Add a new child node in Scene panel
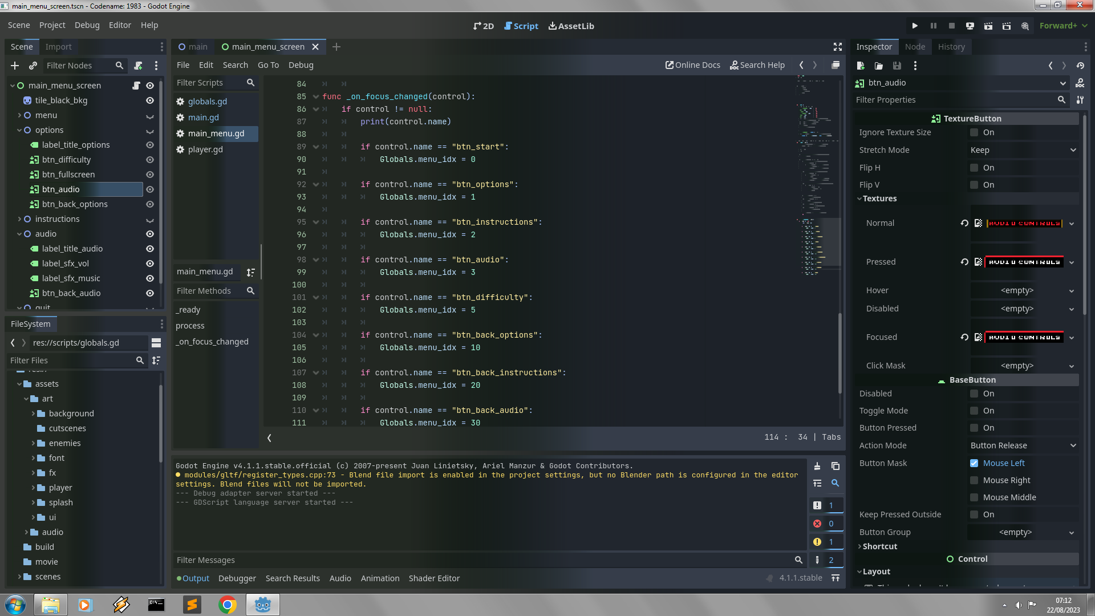Image resolution: width=1095 pixels, height=616 pixels. coord(14,66)
